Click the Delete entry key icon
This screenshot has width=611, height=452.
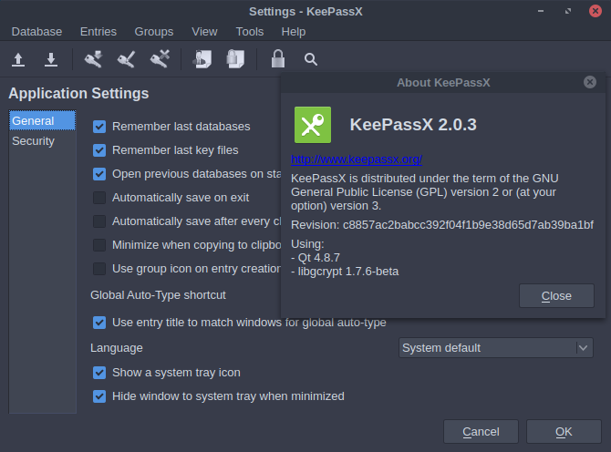pos(161,60)
